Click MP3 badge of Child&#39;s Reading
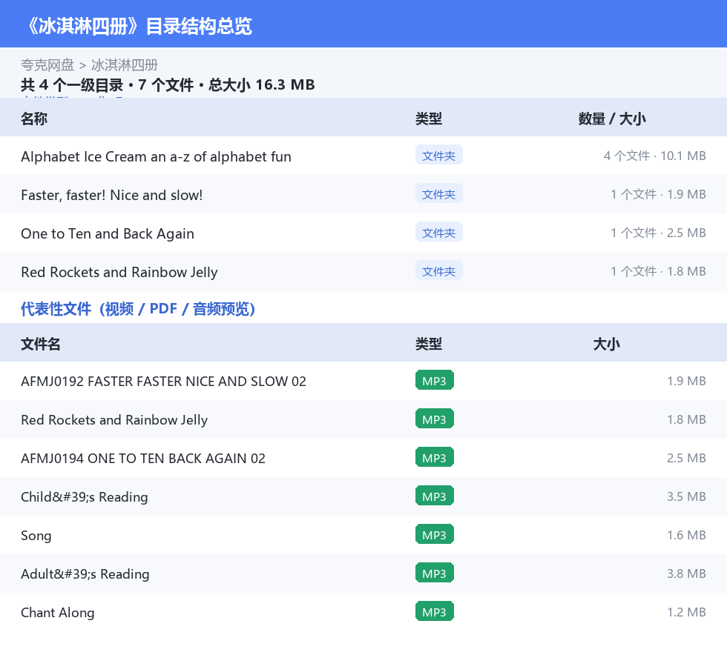 [x=435, y=496]
